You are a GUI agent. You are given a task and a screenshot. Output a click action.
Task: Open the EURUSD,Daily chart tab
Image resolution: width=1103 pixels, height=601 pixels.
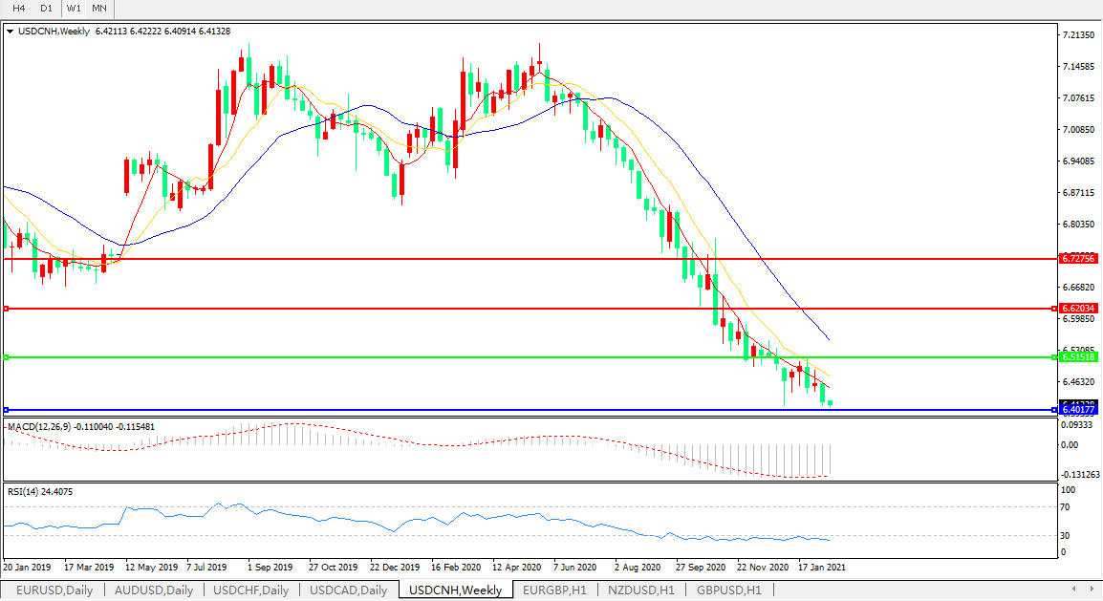(54, 590)
